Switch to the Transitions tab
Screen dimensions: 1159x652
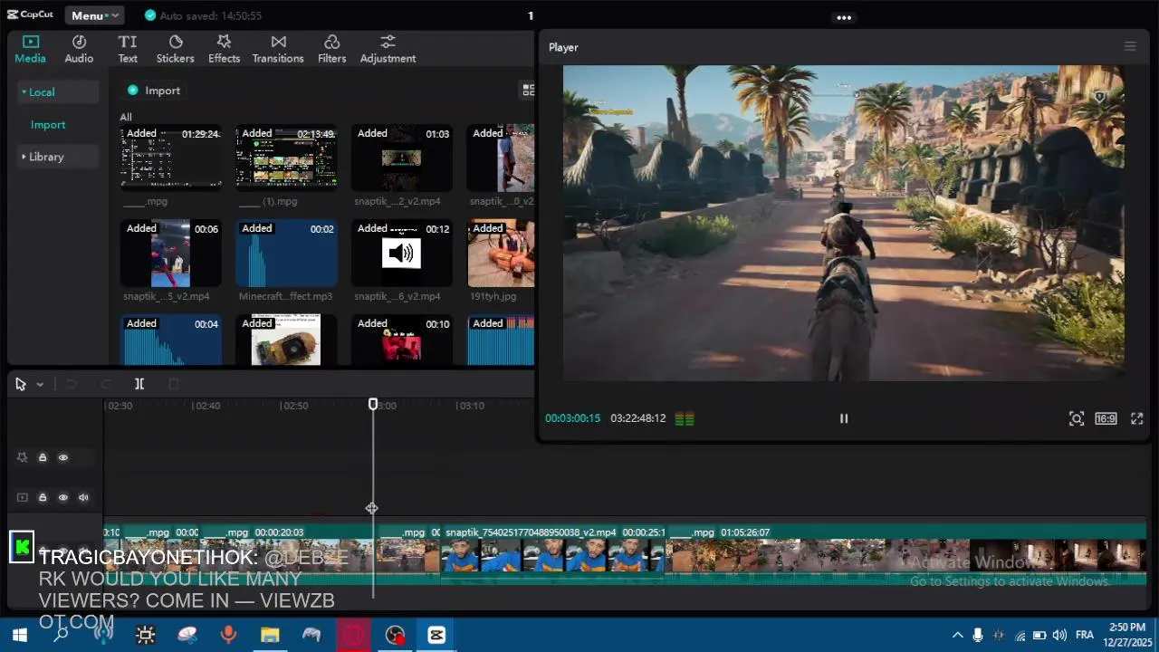point(278,49)
